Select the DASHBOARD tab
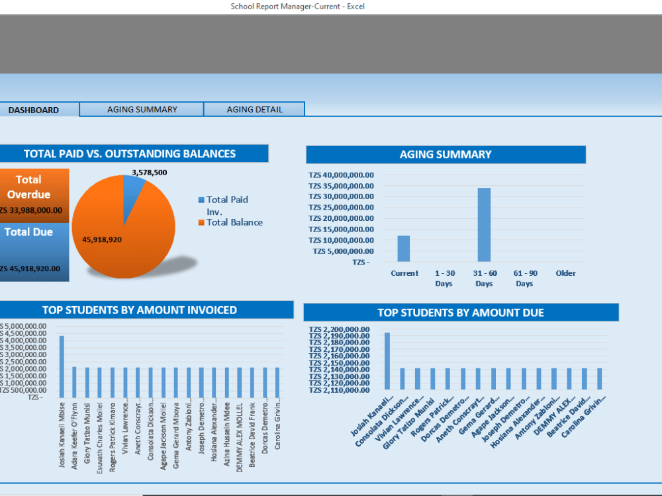 tap(34, 110)
